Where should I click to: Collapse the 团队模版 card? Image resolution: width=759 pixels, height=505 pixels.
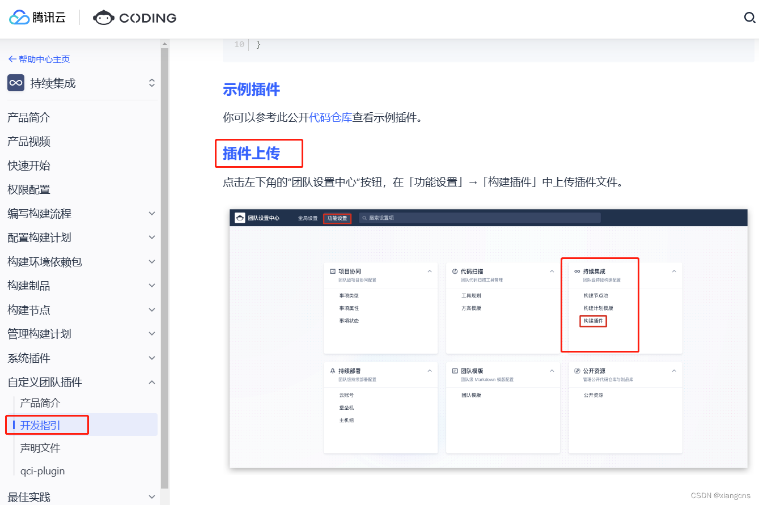552,371
